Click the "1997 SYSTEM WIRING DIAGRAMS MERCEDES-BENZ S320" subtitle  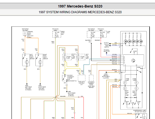click(x=80, y=12)
